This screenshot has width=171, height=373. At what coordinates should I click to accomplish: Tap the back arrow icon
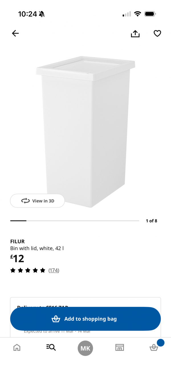pyautogui.click(x=15, y=33)
